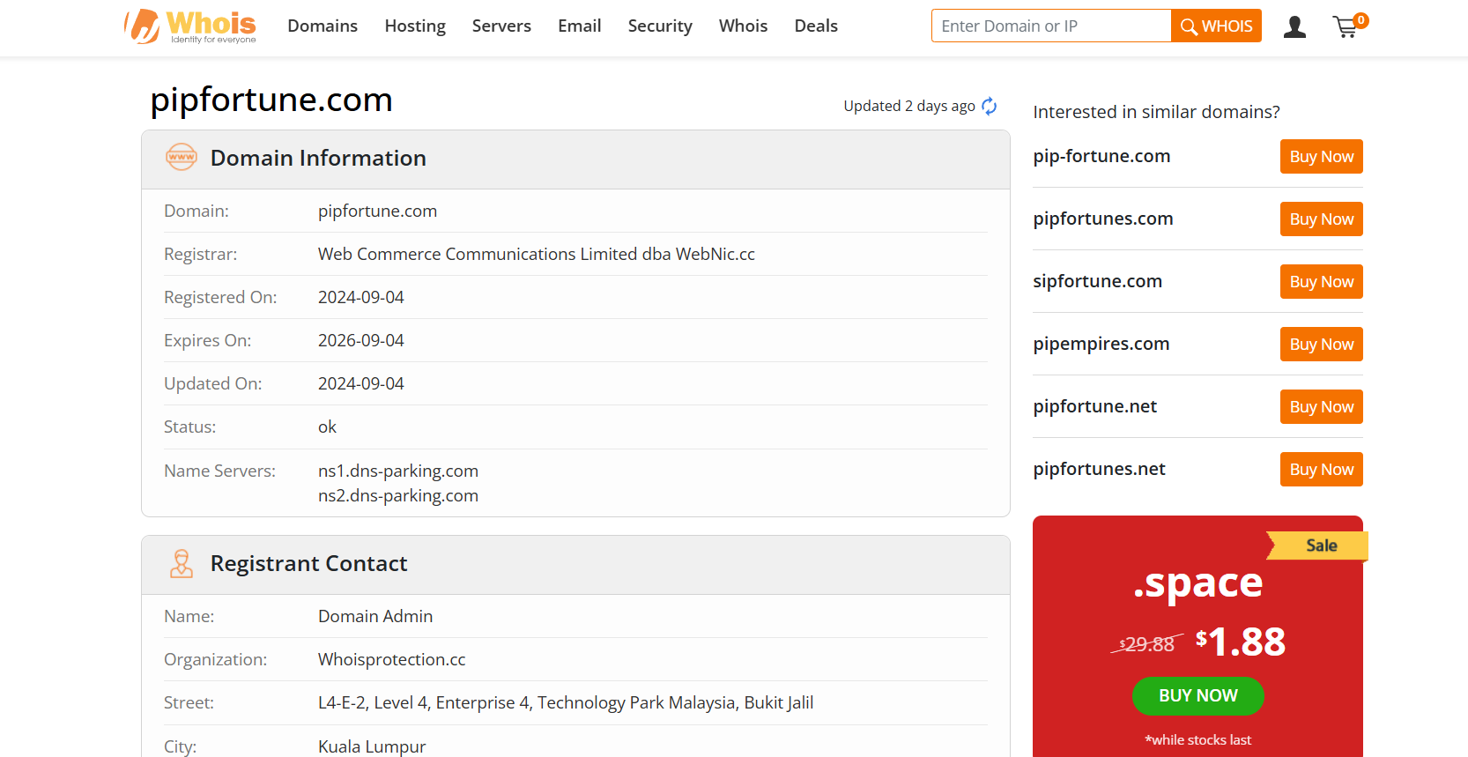Buy Now for pipempires.com

pos(1321,345)
